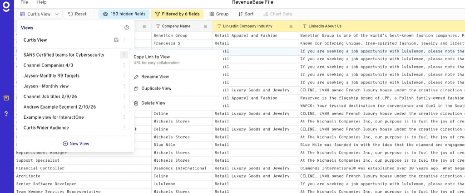The width and height of the screenshot is (465, 193).
Task: Open options dots for Andrew Example Segment
Action: pyautogui.click(x=124, y=107)
